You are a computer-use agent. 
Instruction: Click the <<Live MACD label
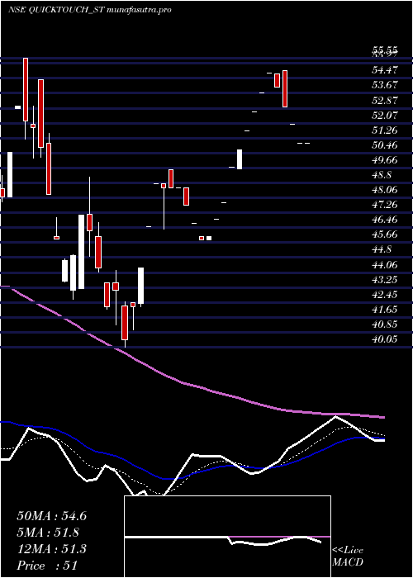pos(348,557)
